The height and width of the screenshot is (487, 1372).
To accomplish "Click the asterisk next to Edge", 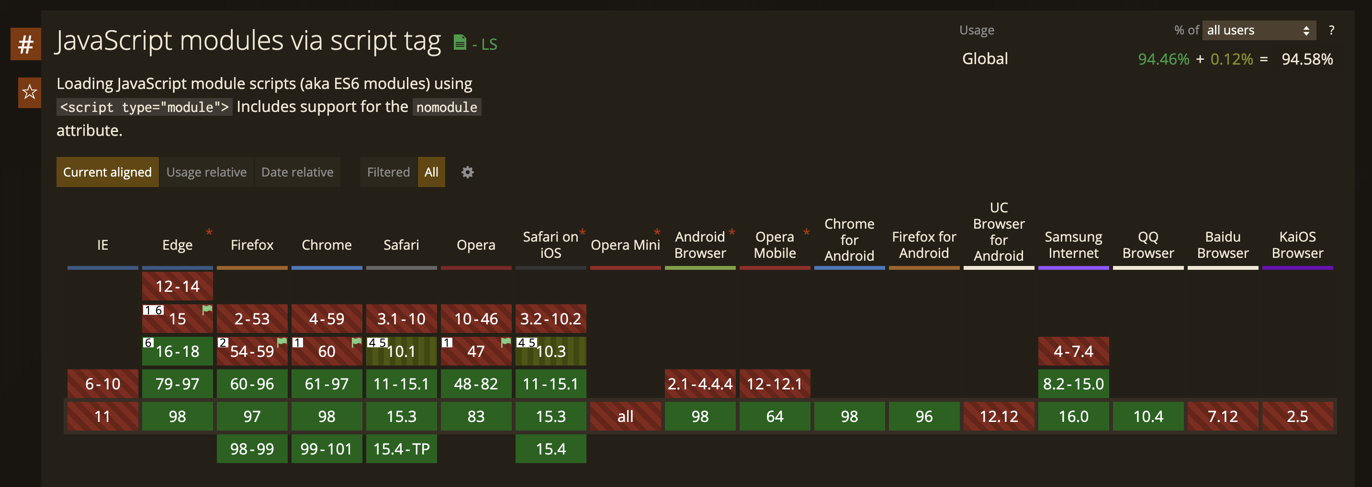I will (209, 232).
